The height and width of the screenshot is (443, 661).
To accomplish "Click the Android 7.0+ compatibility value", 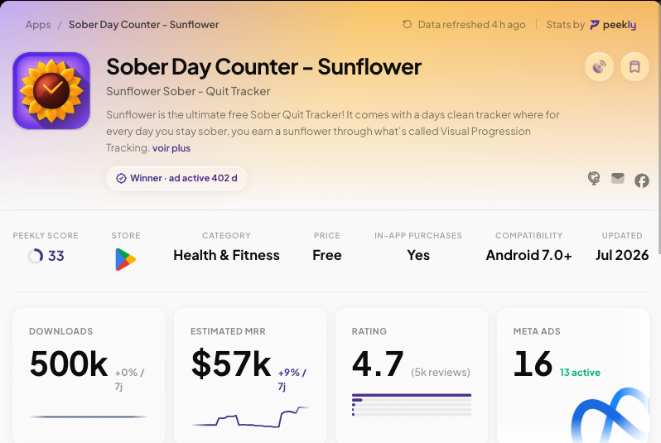I will coord(528,255).
